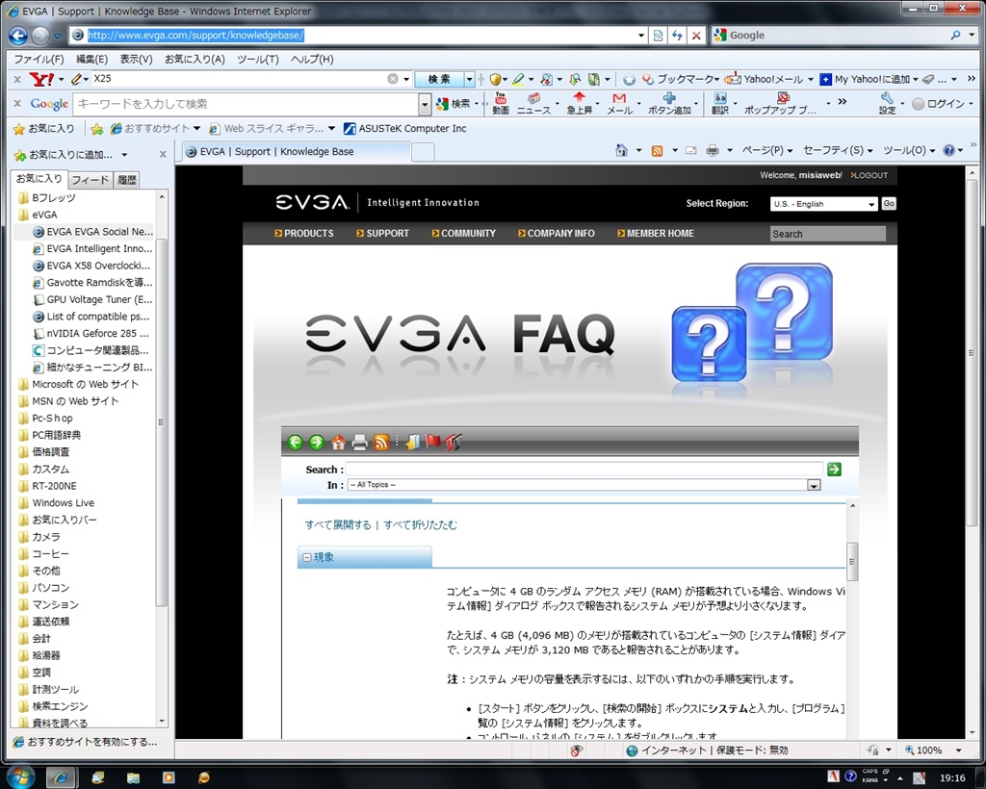This screenshot has width=986, height=789.
Task: Click the Yahoo 検索 button
Action: point(439,79)
